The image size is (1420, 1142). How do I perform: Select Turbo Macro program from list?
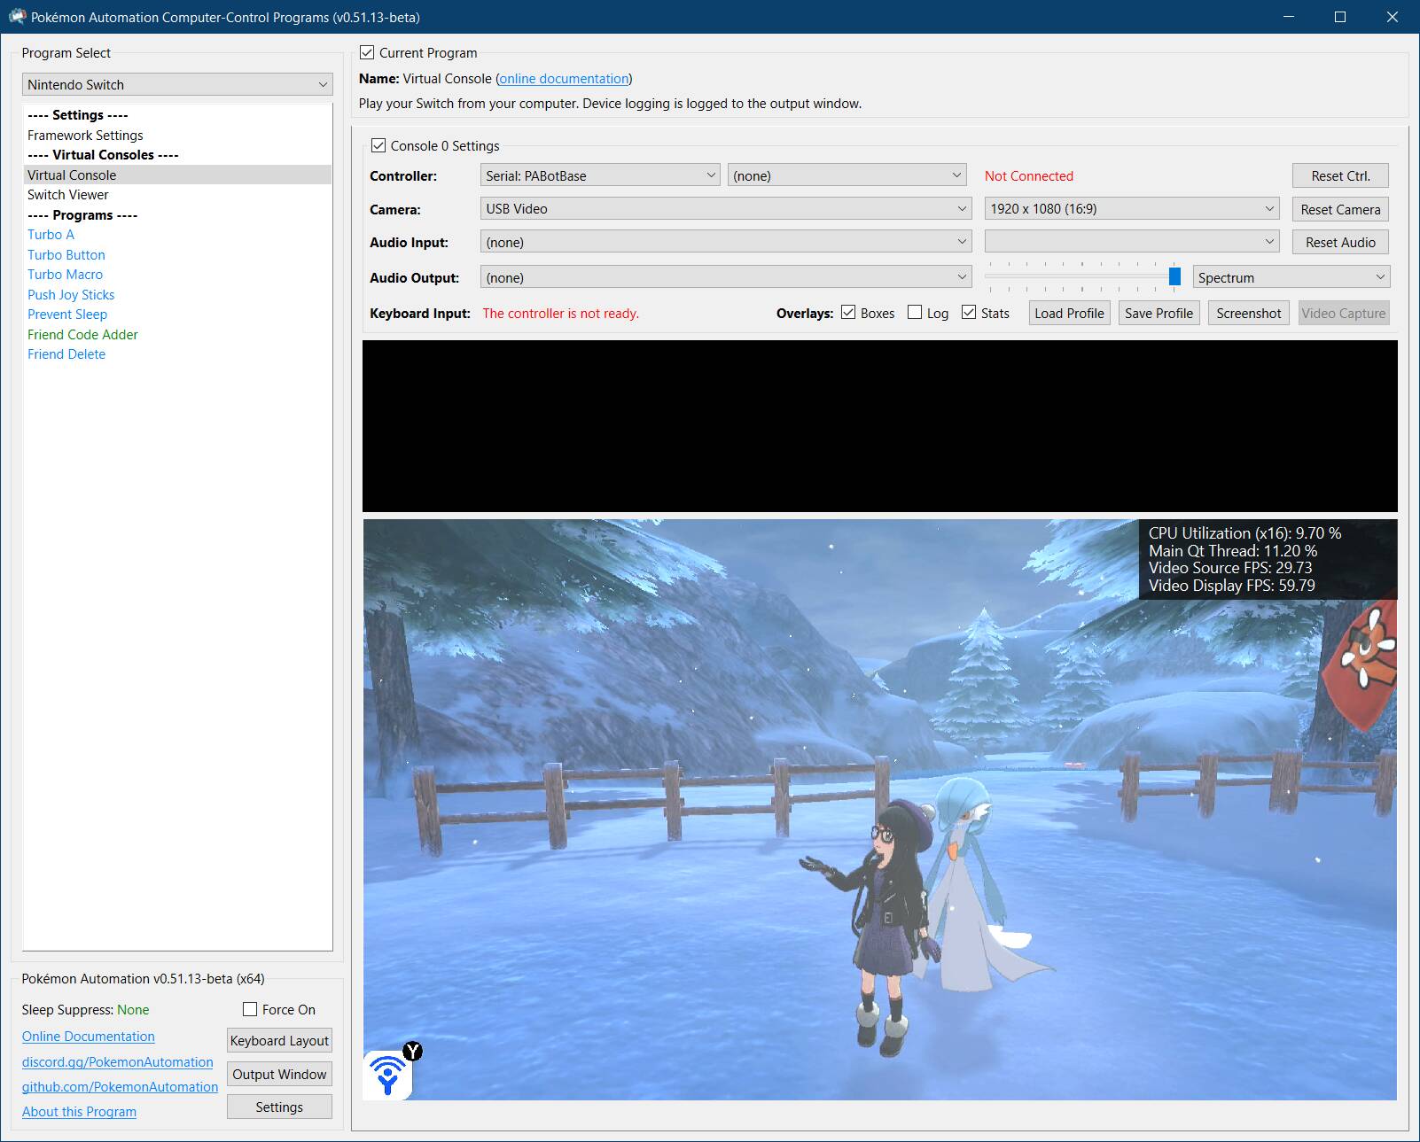(x=65, y=275)
